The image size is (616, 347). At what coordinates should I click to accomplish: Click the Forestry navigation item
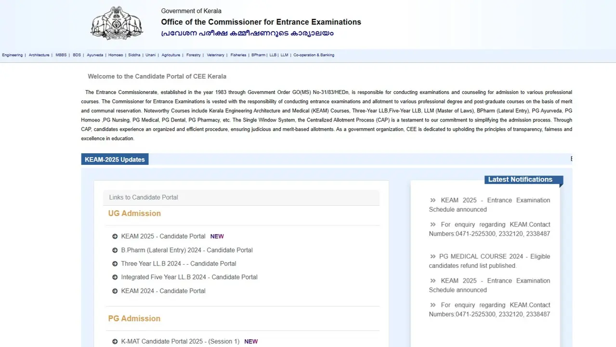193,54
